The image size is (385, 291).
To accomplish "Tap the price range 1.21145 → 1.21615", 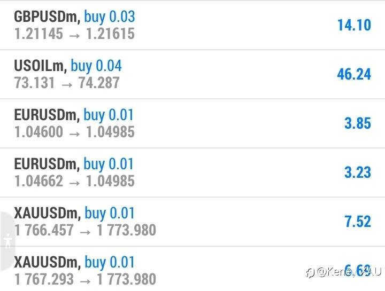I will pos(74,34).
